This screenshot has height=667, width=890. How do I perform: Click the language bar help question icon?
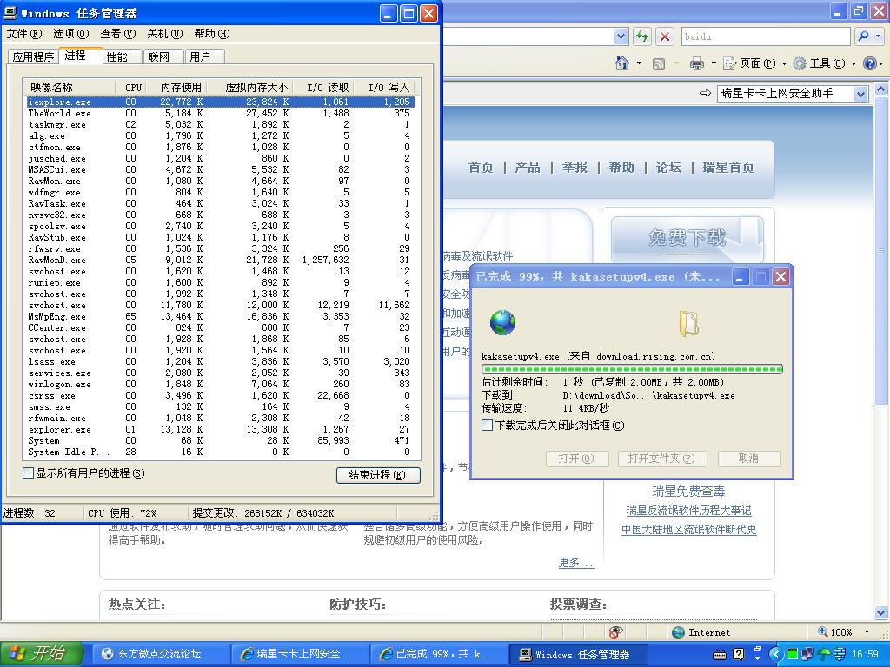pyautogui.click(x=738, y=655)
